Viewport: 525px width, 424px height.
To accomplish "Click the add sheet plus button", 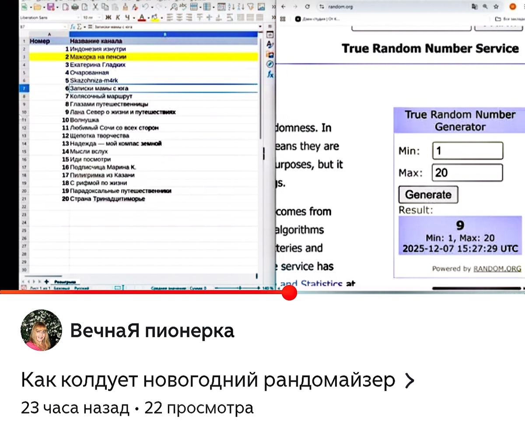I will (x=46, y=282).
